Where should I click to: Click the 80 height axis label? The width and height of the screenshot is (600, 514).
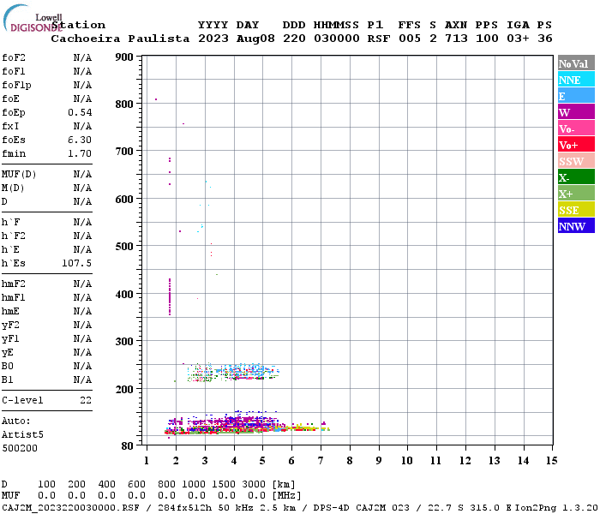(128, 446)
